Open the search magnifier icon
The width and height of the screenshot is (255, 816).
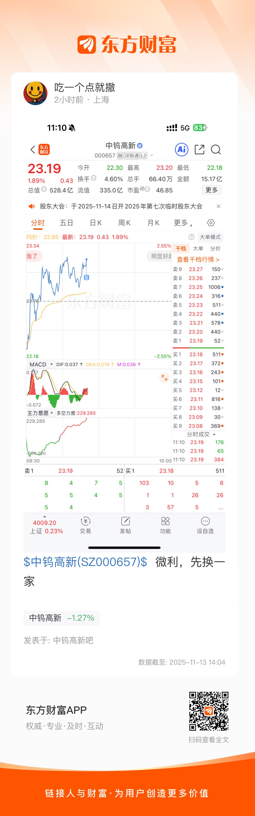pos(216,150)
